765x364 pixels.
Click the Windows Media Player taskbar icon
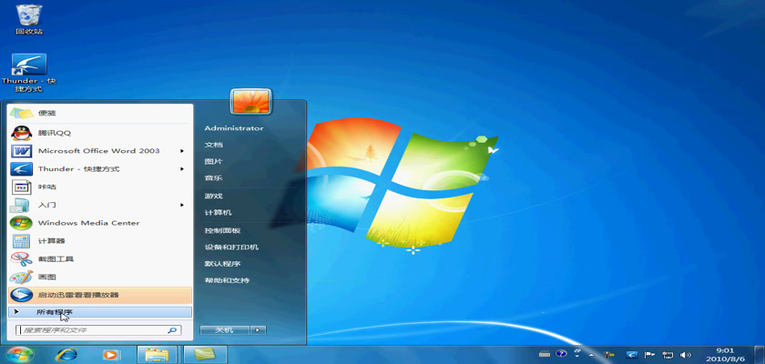(x=110, y=354)
